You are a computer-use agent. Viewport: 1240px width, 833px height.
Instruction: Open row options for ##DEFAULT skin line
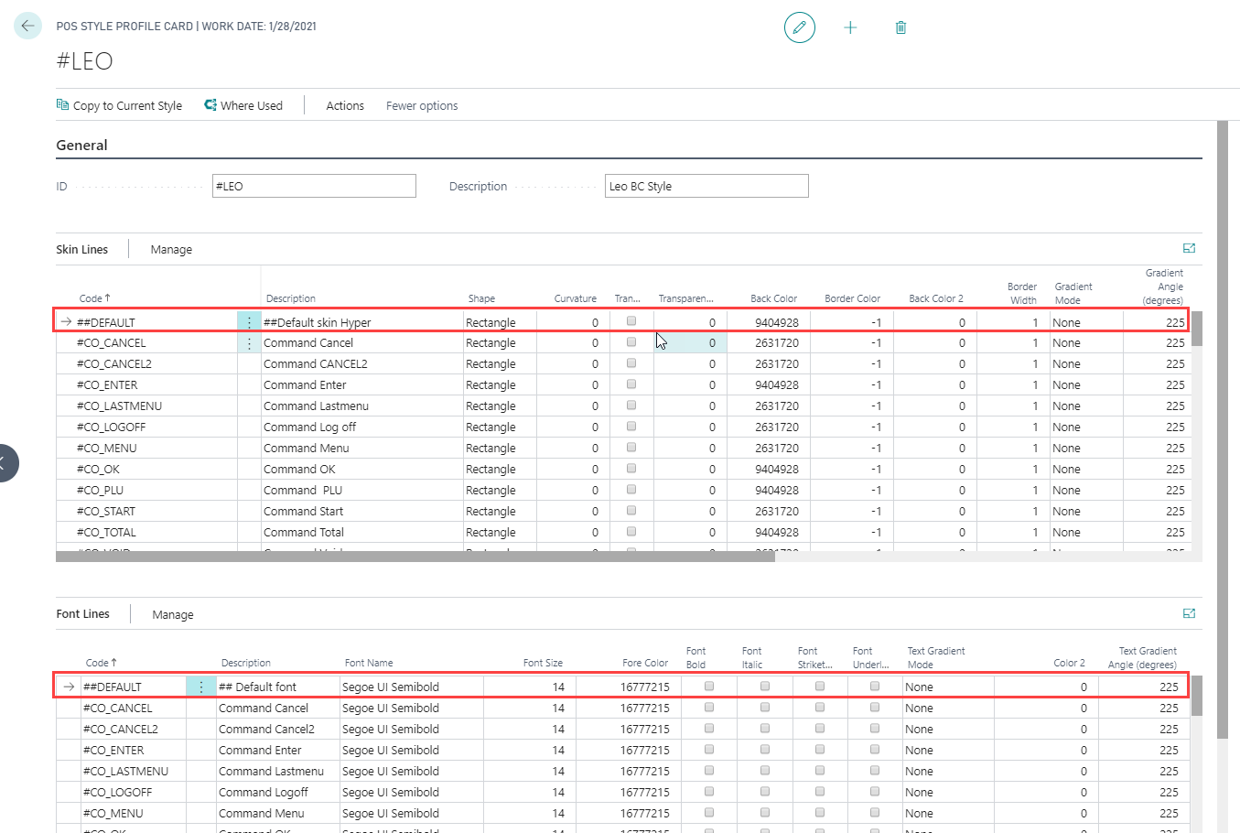249,322
